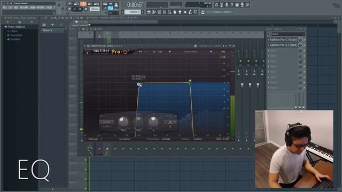Click the undo history circular icon

(216, 4)
